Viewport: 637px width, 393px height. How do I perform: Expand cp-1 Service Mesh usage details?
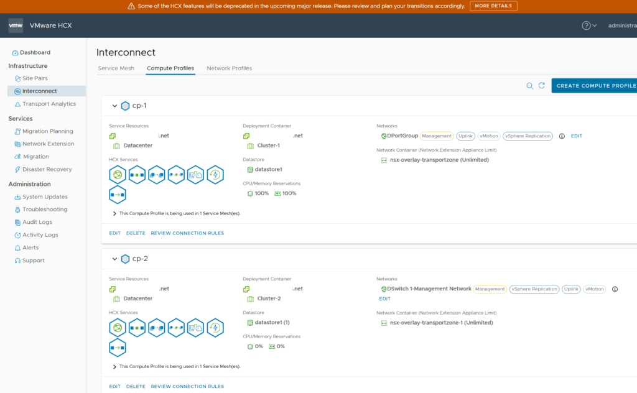pyautogui.click(x=114, y=213)
